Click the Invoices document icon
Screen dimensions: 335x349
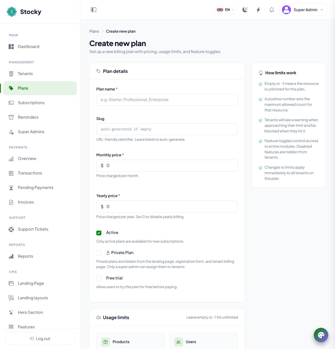click(11, 202)
